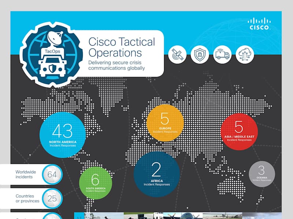This screenshot has height=219, width=293.
Task: Click the 'Worldwide incidents' label
Action: pos(26,174)
